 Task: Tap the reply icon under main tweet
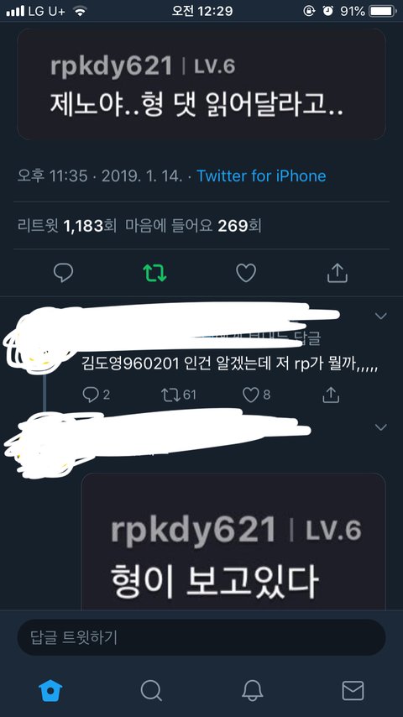coord(63,273)
